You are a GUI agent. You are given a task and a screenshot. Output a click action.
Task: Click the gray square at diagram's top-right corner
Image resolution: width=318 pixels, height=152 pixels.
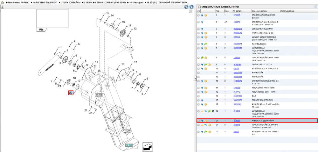coord(190,11)
